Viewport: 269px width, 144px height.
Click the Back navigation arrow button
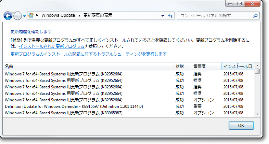(8, 16)
